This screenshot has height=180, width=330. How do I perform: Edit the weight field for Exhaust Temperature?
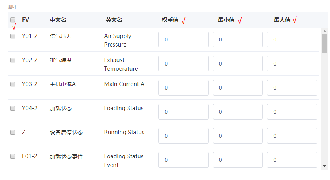(183, 64)
